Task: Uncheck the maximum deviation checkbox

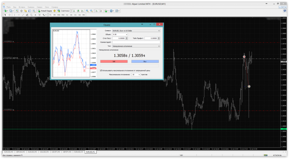Action: [101, 70]
